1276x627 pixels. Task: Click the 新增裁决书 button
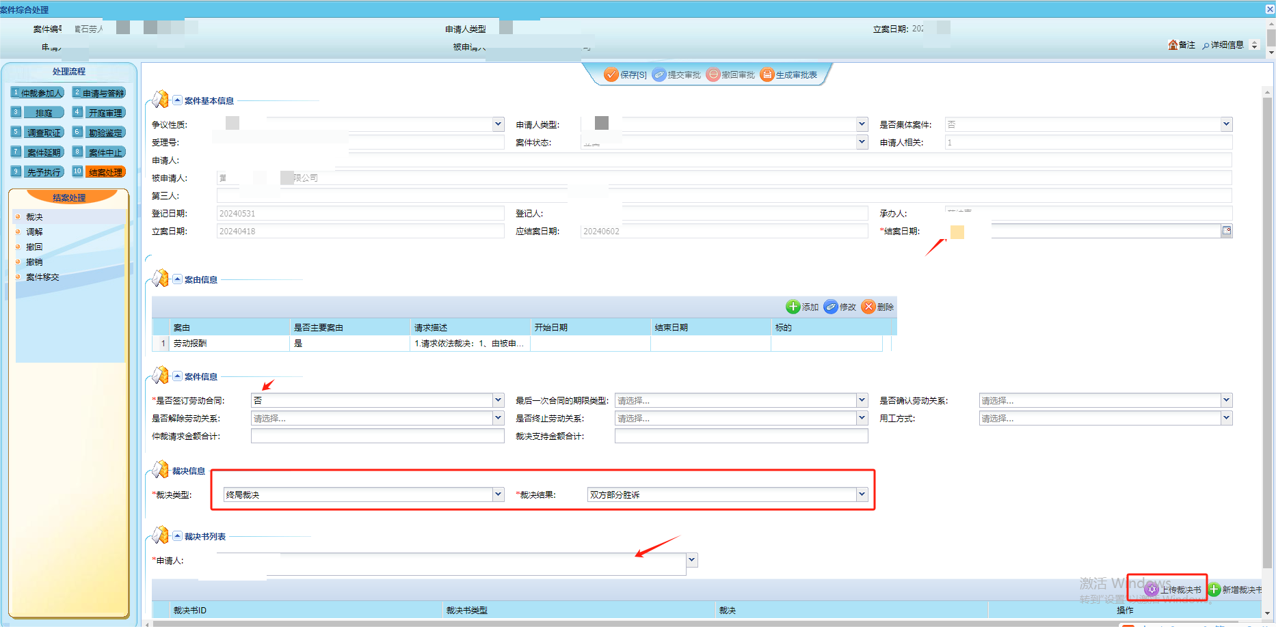click(1235, 589)
